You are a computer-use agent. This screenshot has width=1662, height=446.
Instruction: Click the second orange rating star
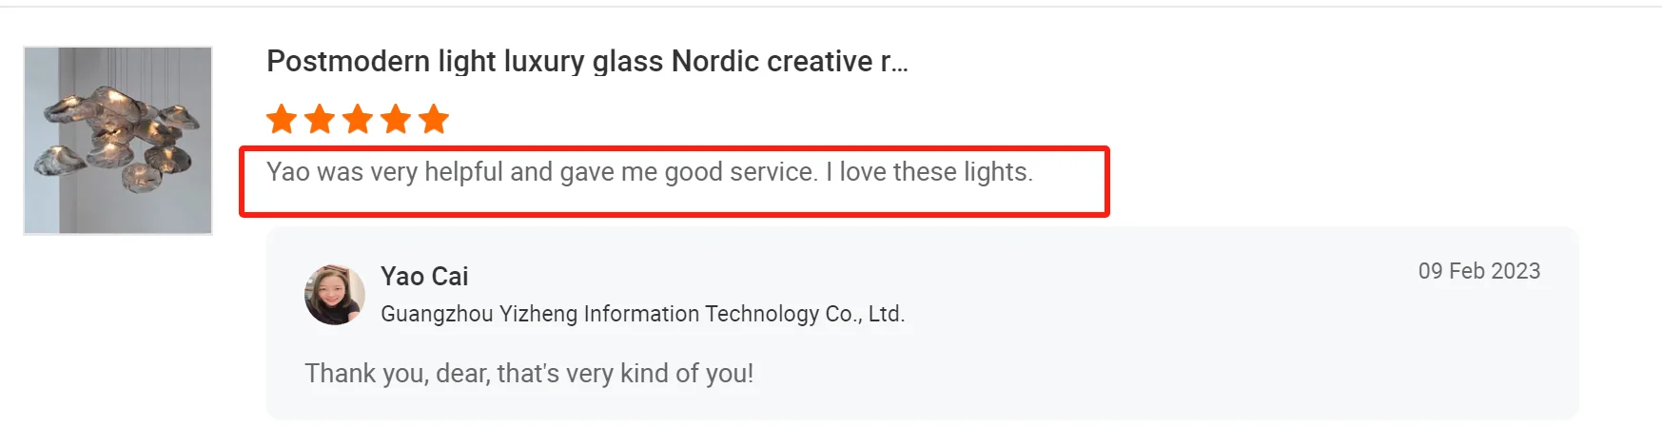click(320, 120)
